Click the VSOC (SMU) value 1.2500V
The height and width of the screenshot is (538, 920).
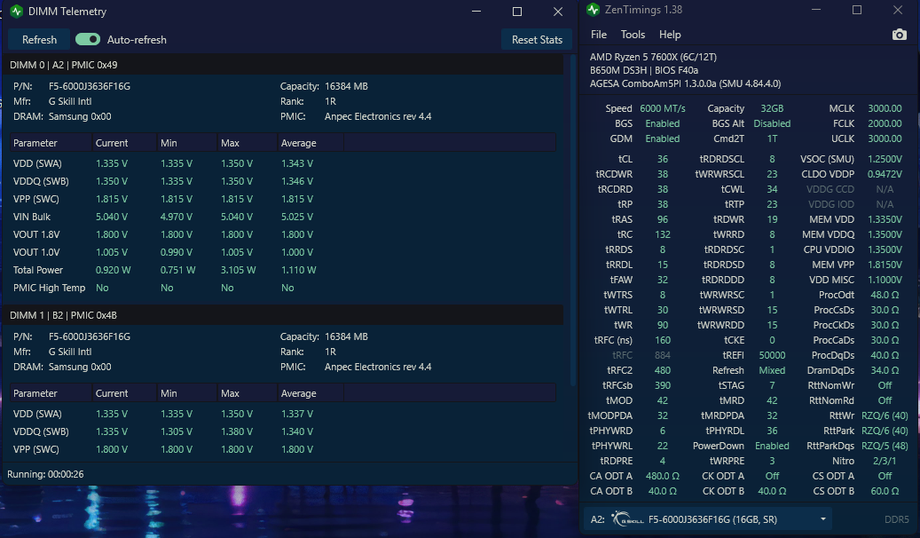pyautogui.click(x=885, y=159)
